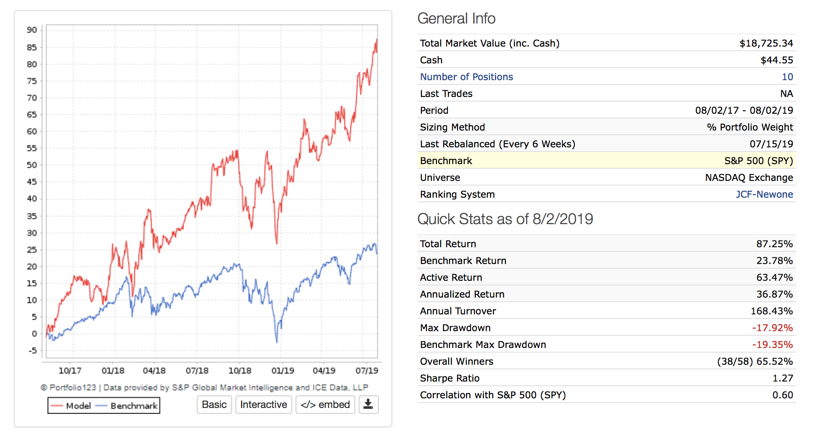Click the blue Benchmark legend entry
This screenshot has height=434, width=814.
click(127, 406)
